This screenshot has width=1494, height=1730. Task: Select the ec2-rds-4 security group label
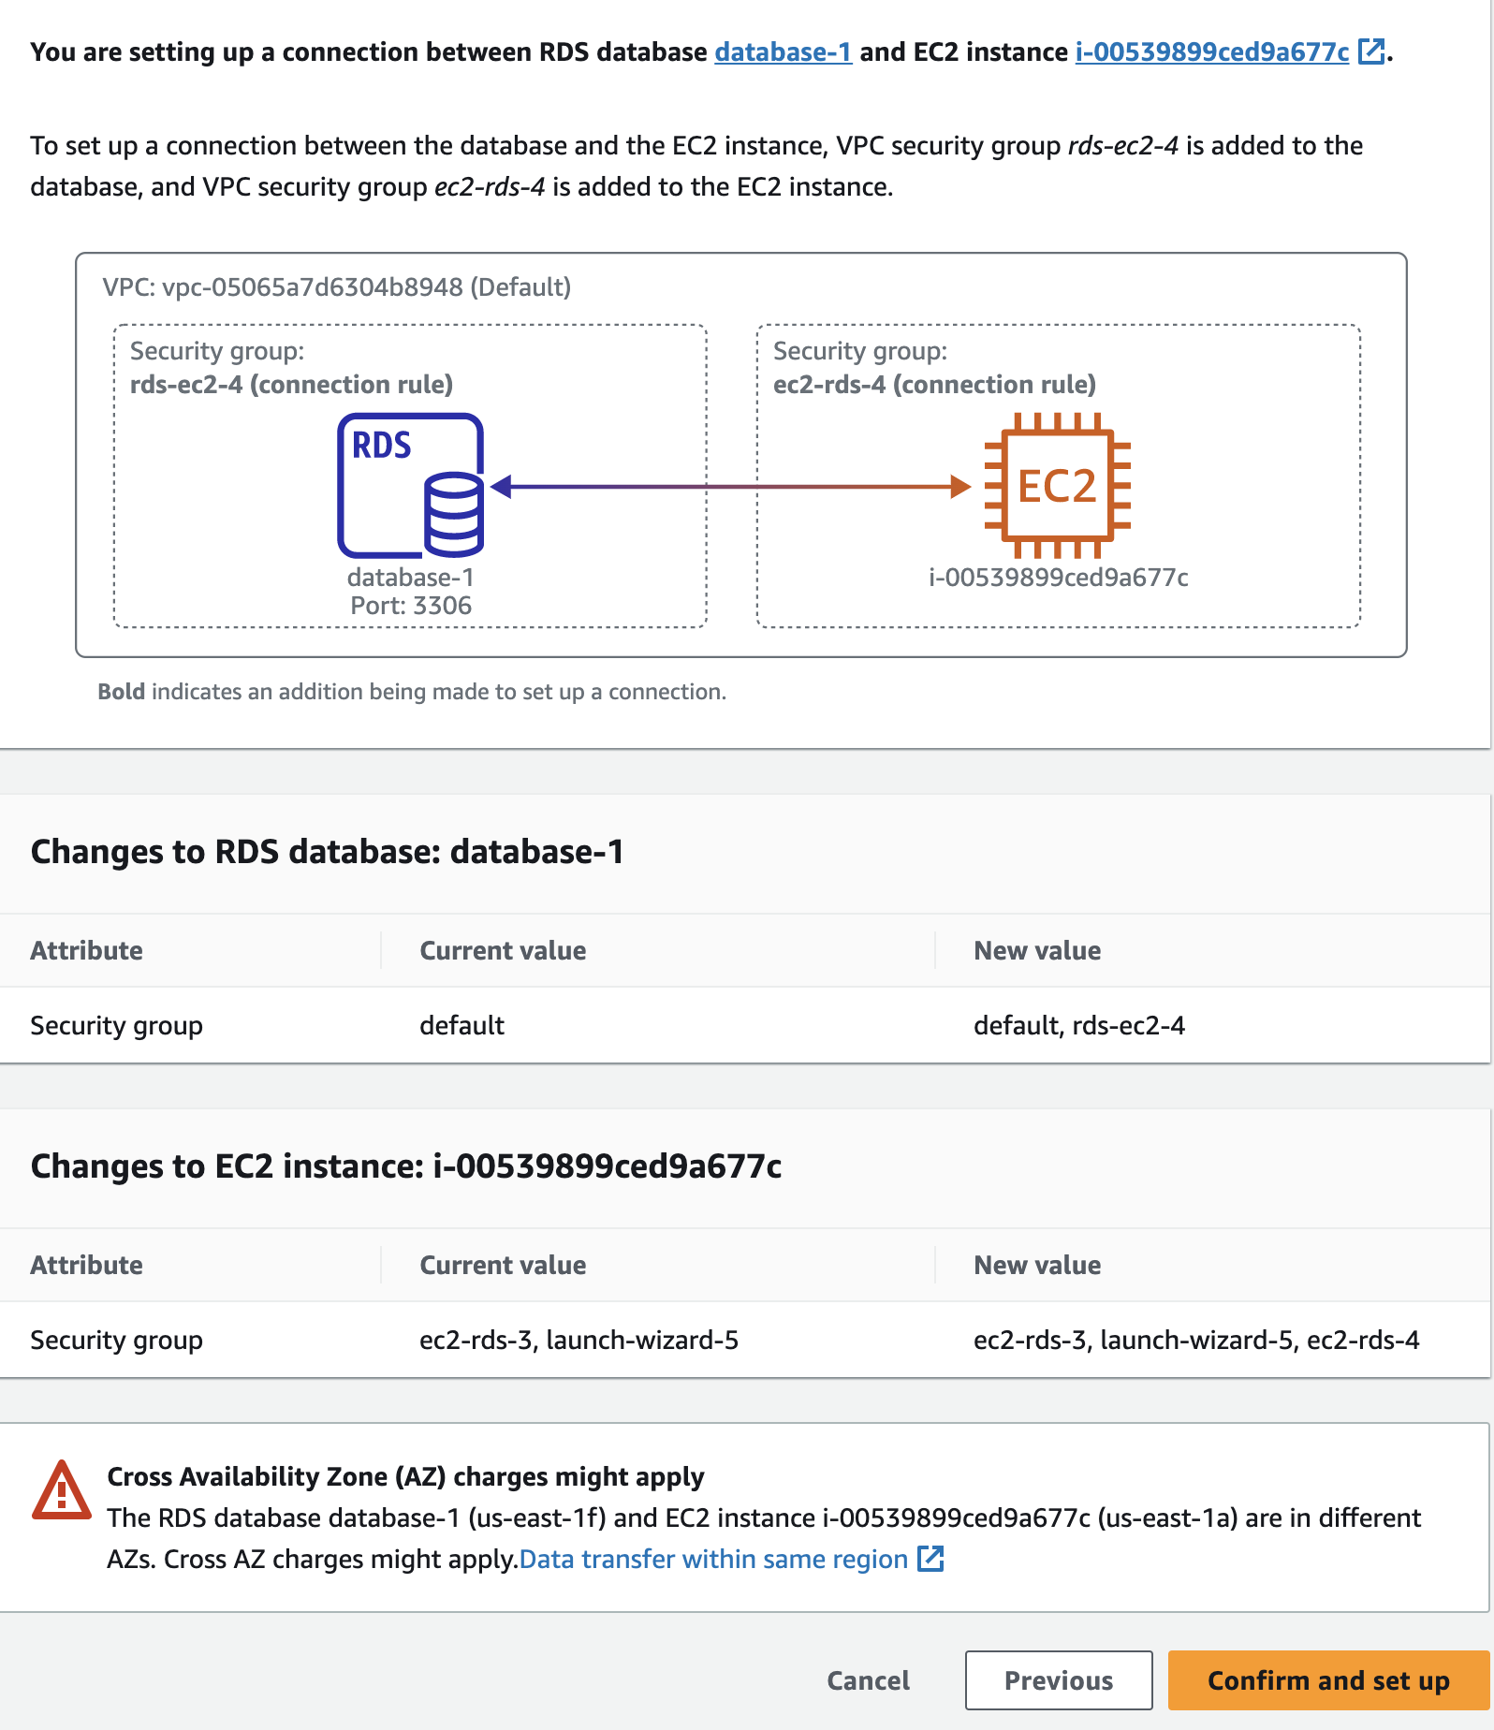(x=934, y=385)
